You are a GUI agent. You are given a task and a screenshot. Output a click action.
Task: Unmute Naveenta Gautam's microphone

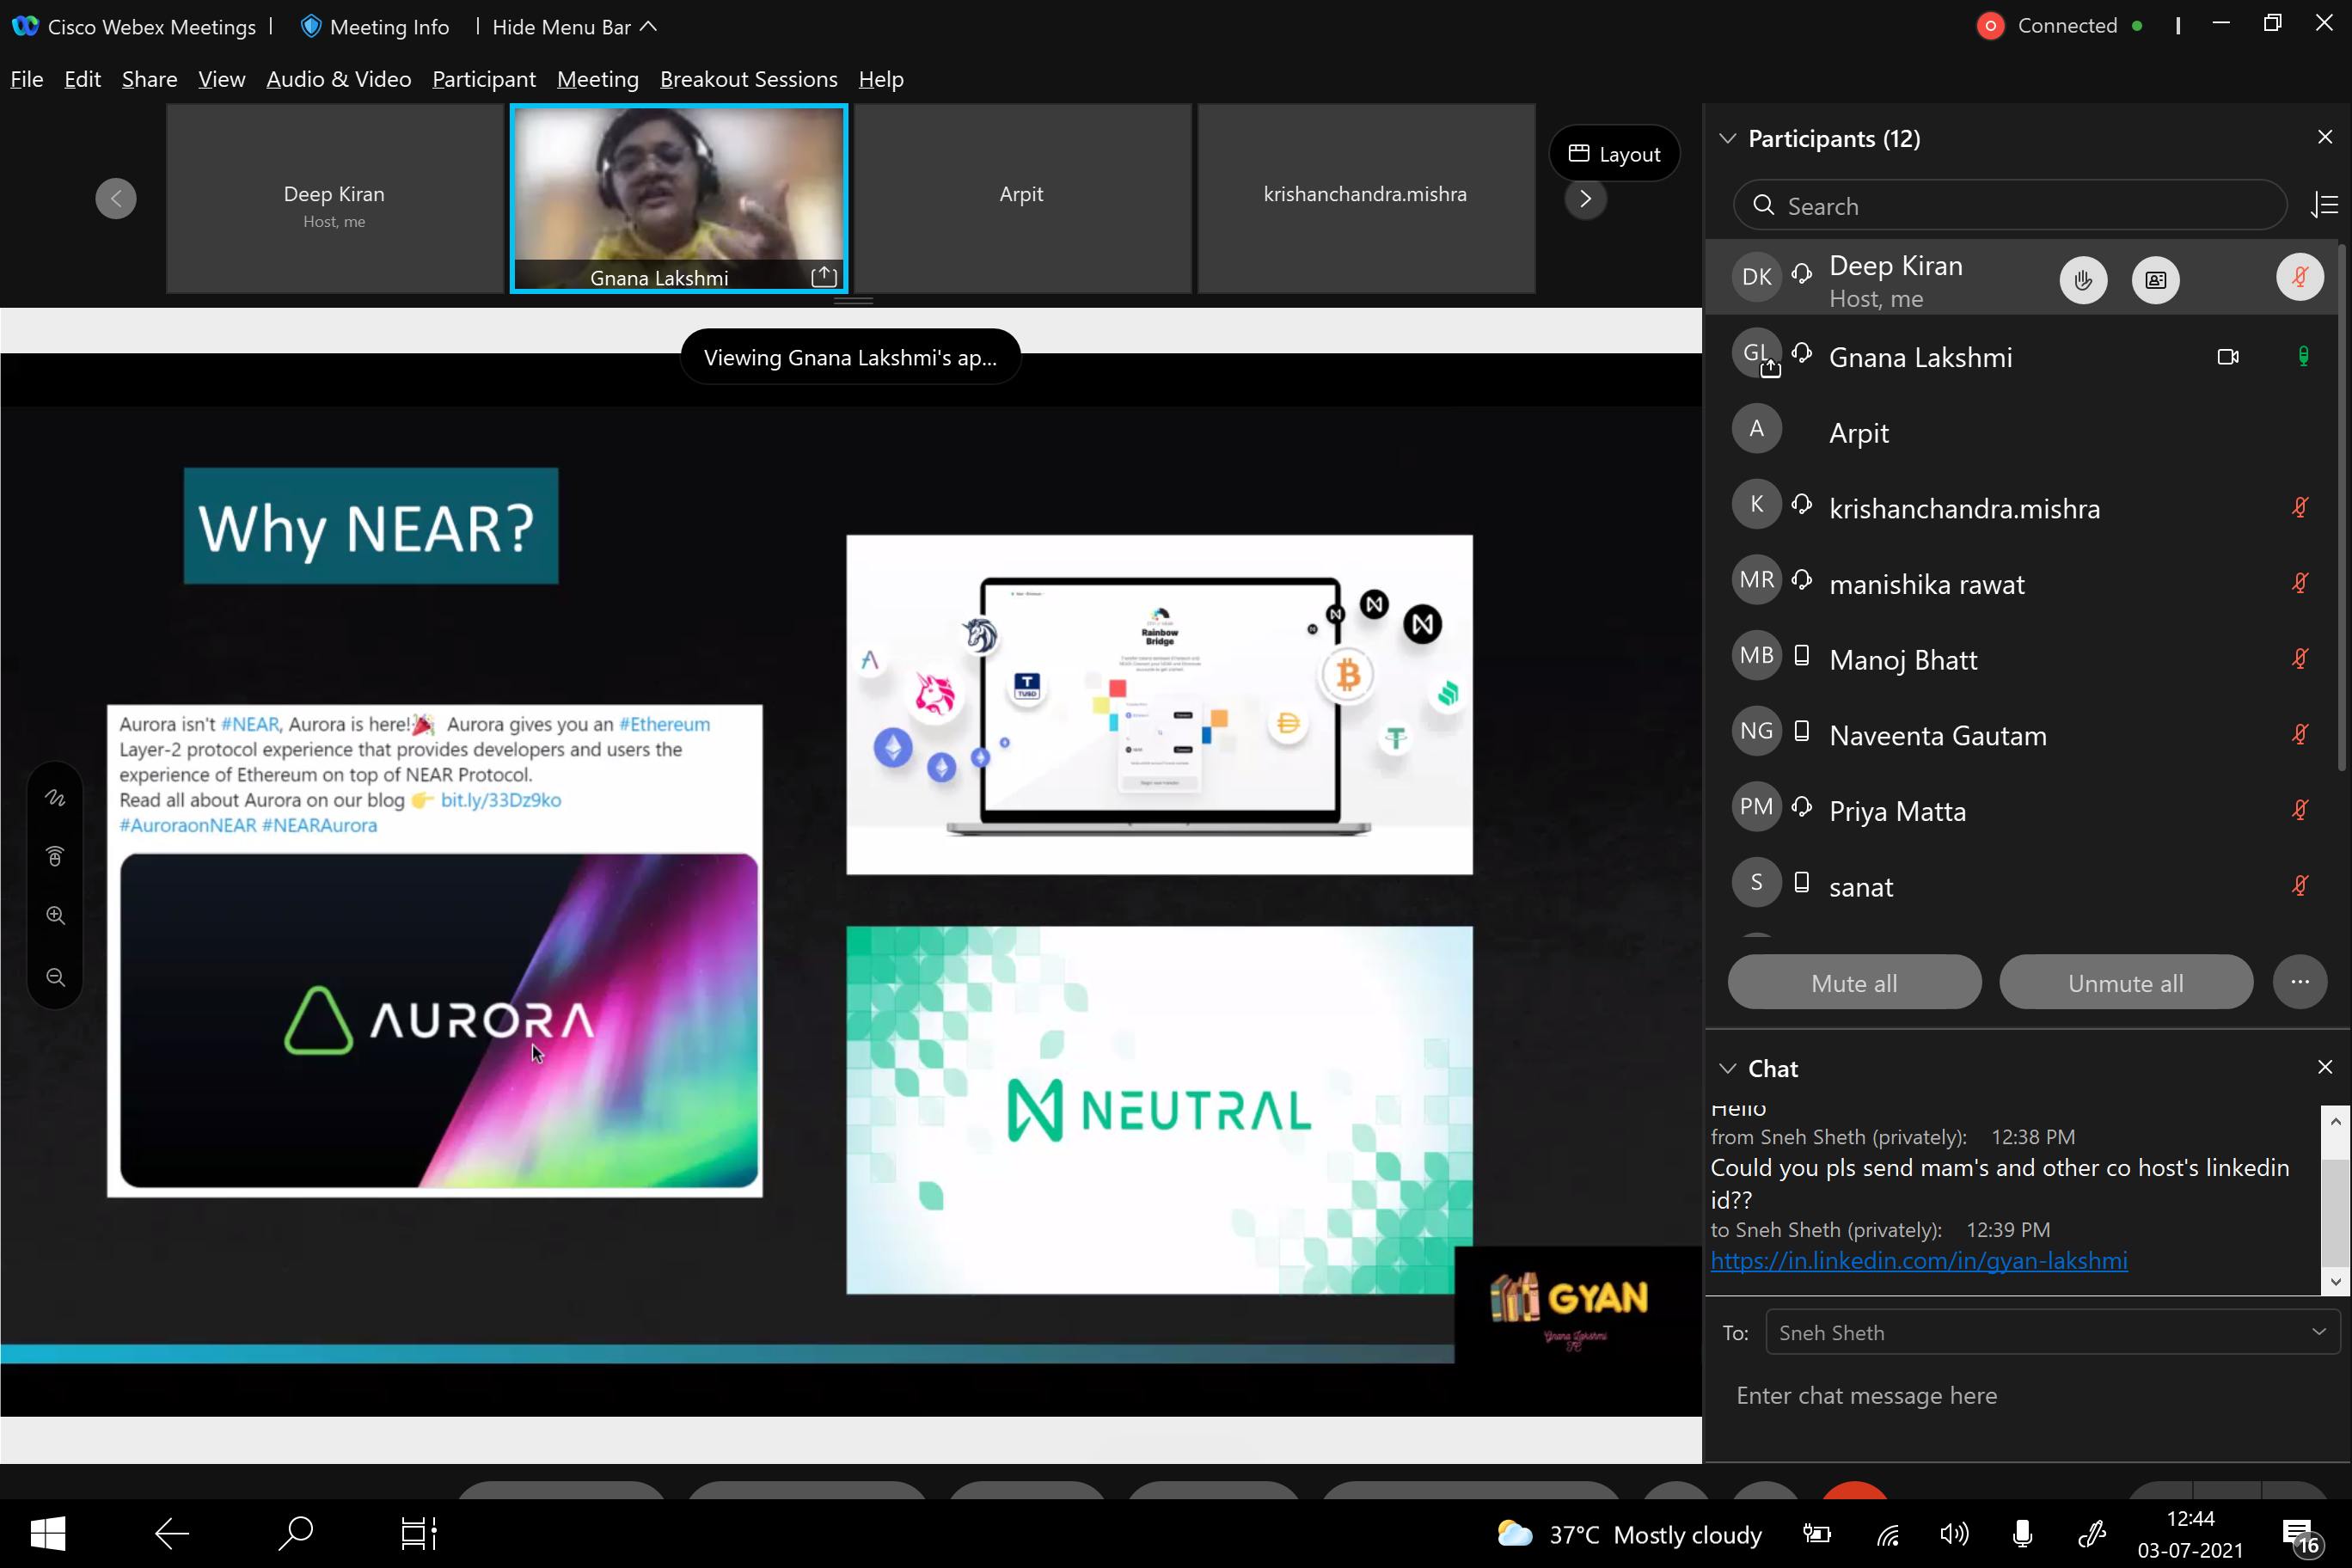[x=2300, y=734]
